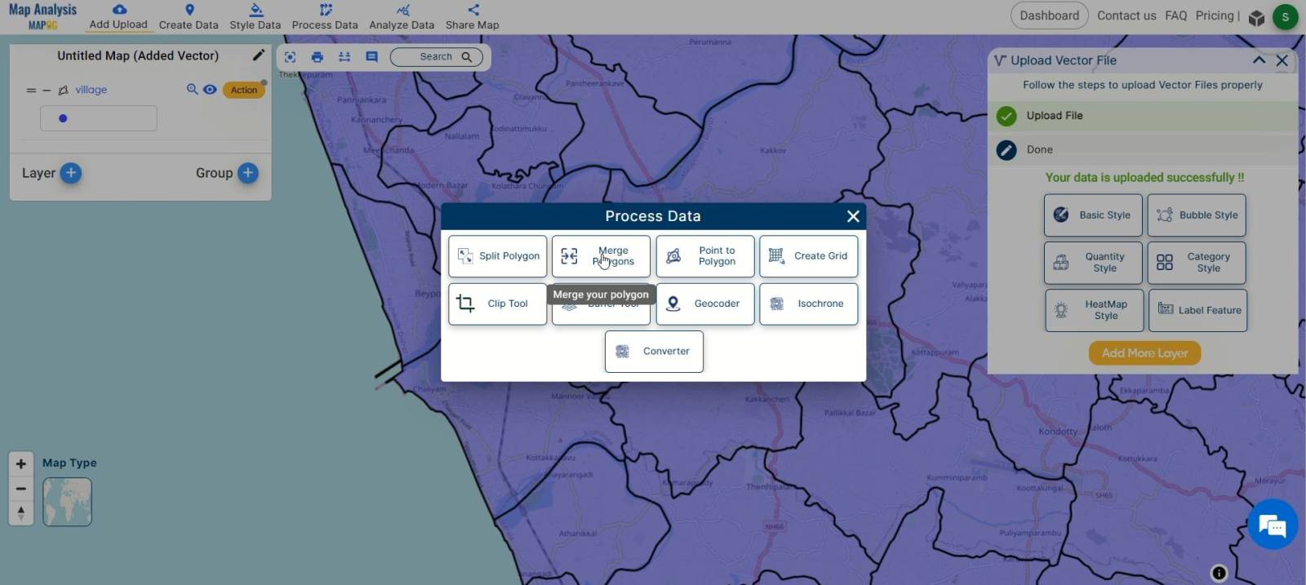The image size is (1306, 585).
Task: Click the Done step
Action: coord(1143,150)
